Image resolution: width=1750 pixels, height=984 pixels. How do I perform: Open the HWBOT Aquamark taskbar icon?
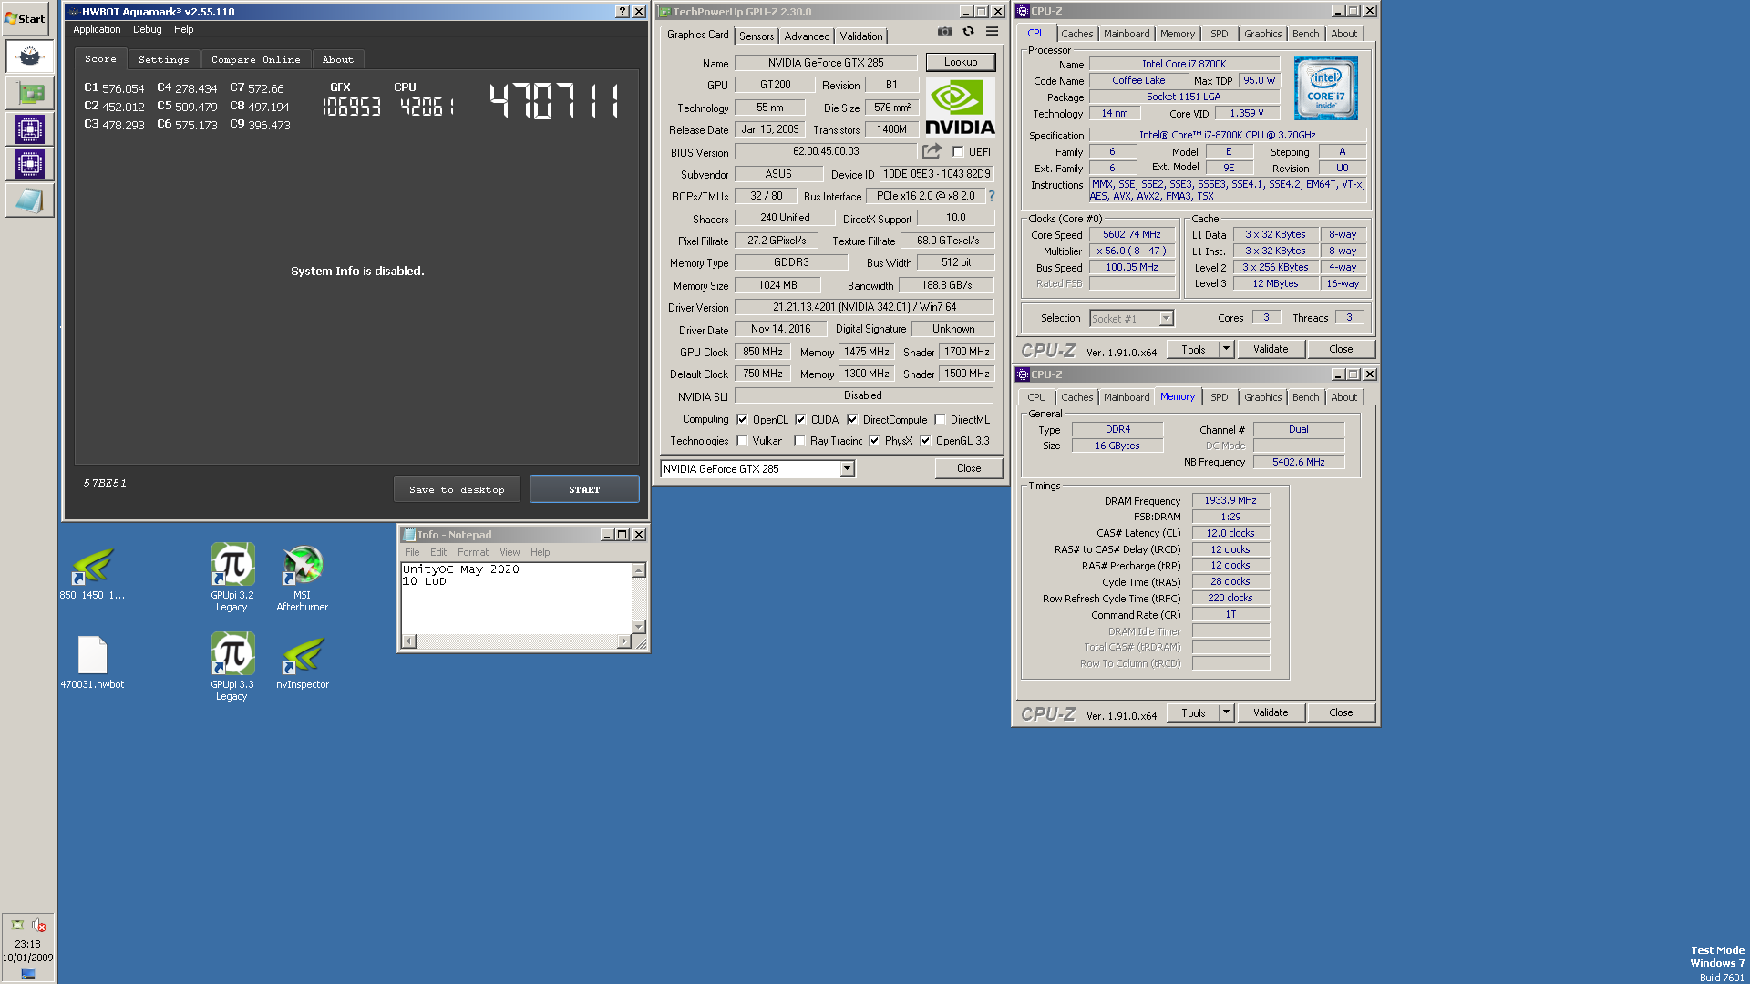pos(29,56)
